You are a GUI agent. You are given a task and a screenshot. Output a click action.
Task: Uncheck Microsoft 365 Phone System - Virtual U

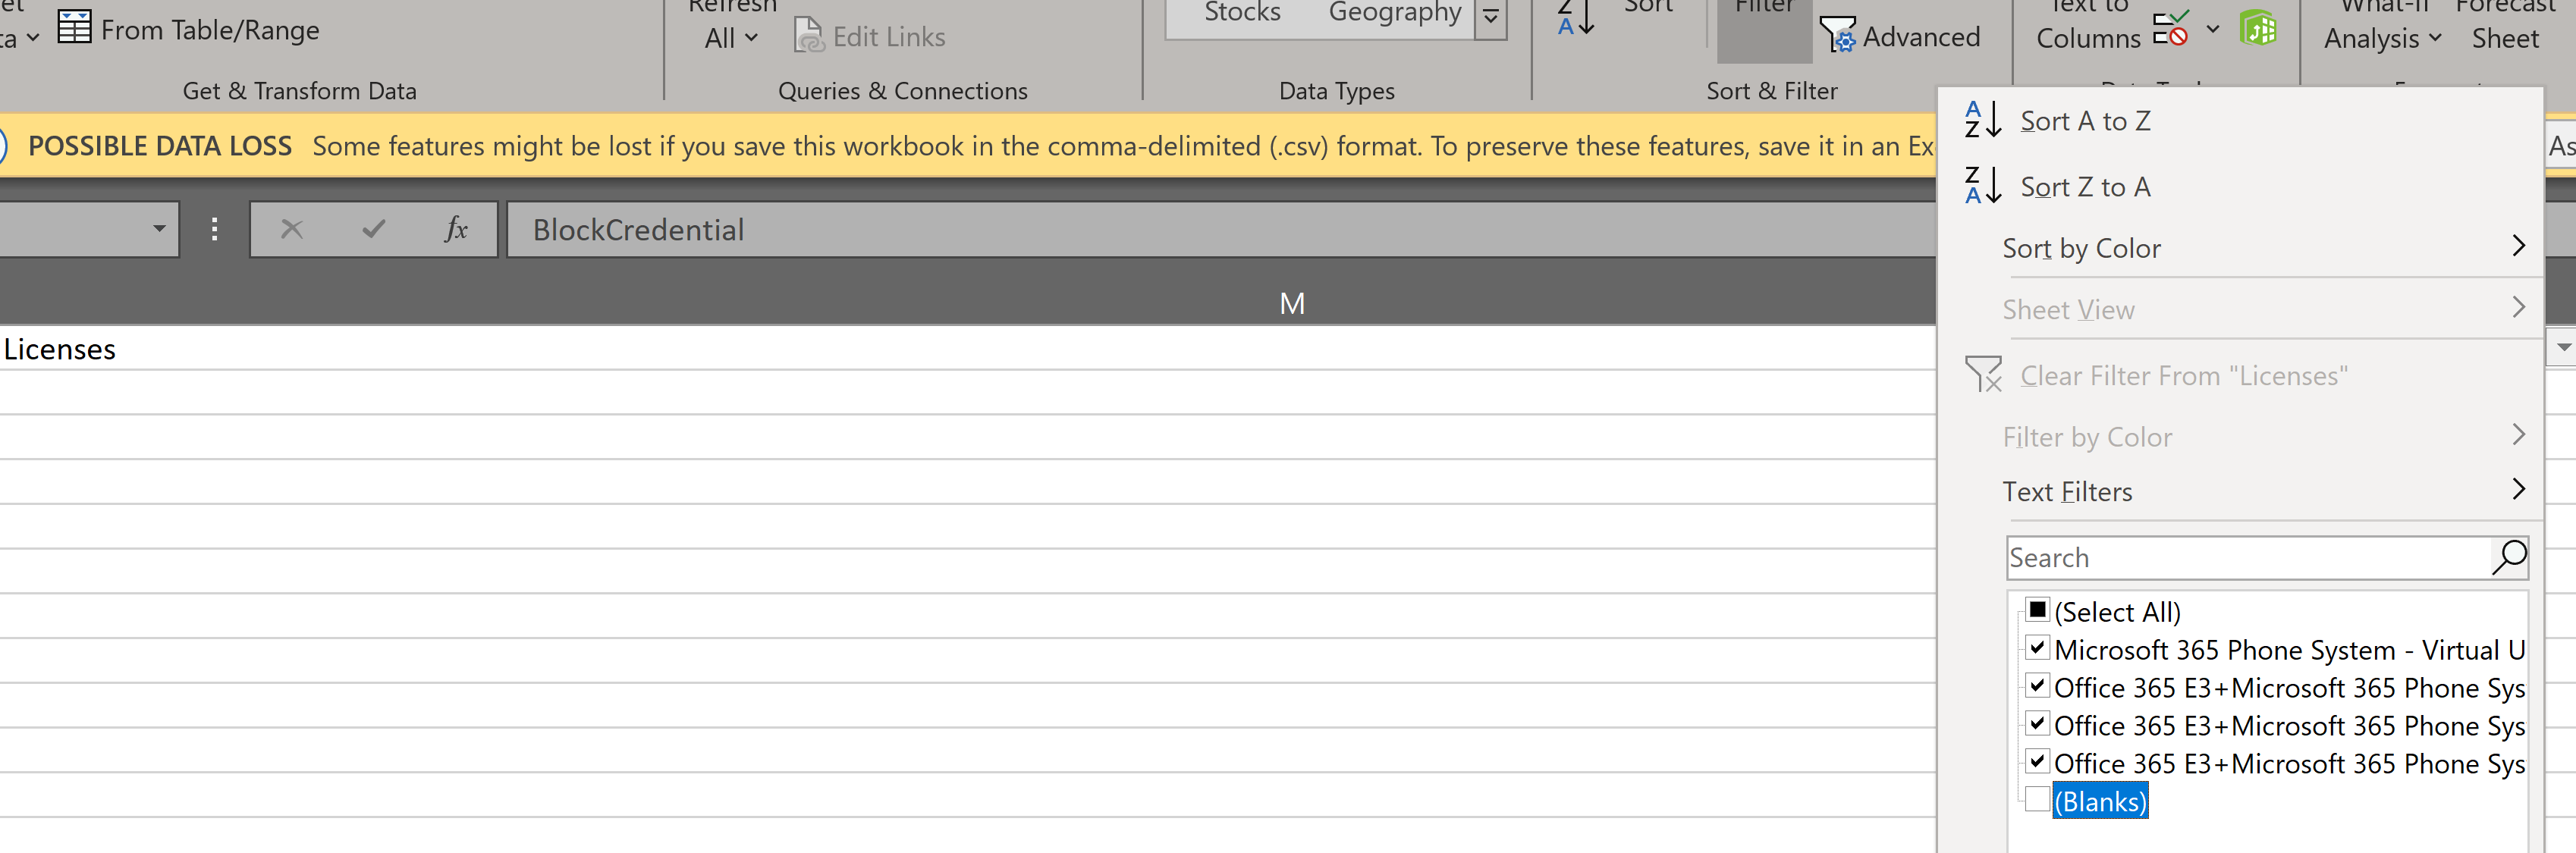[x=2037, y=648]
